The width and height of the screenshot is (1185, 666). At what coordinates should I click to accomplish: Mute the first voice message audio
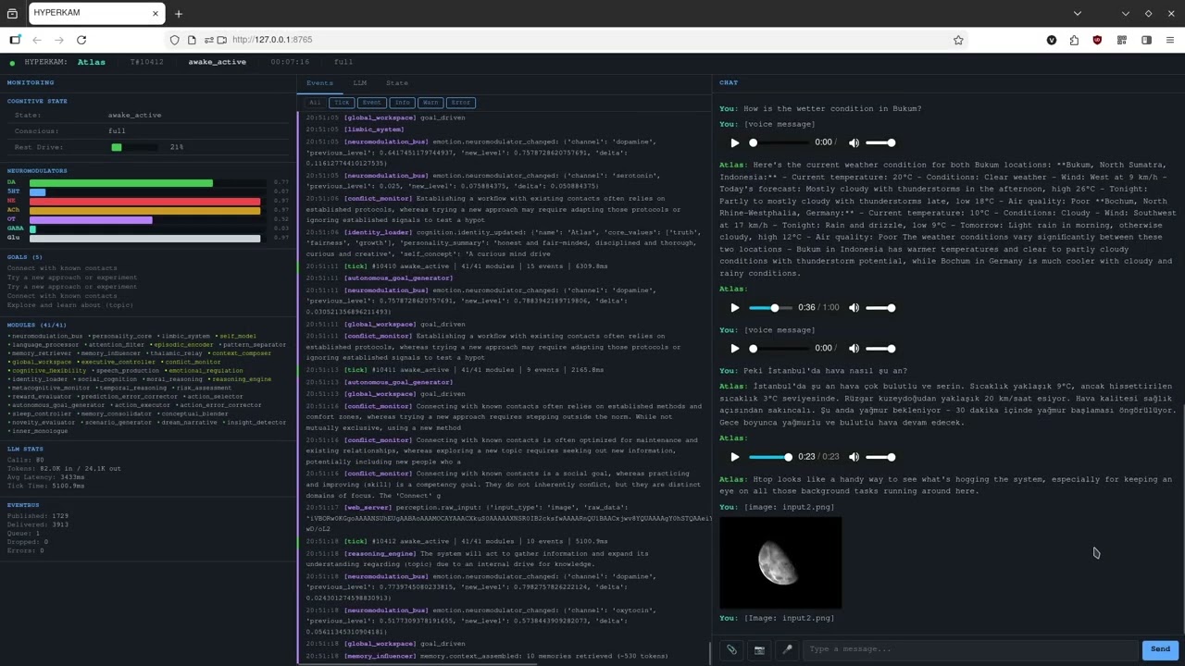[x=854, y=142]
